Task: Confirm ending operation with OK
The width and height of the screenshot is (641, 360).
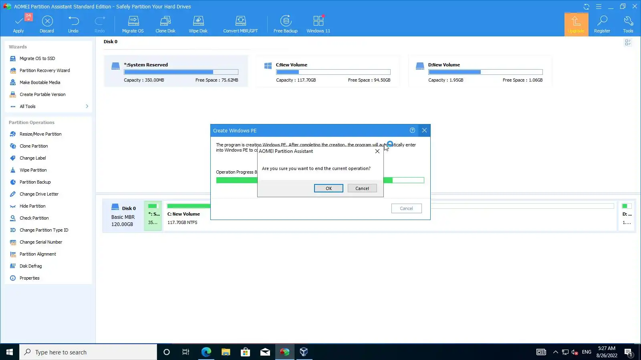Action: pyautogui.click(x=329, y=188)
